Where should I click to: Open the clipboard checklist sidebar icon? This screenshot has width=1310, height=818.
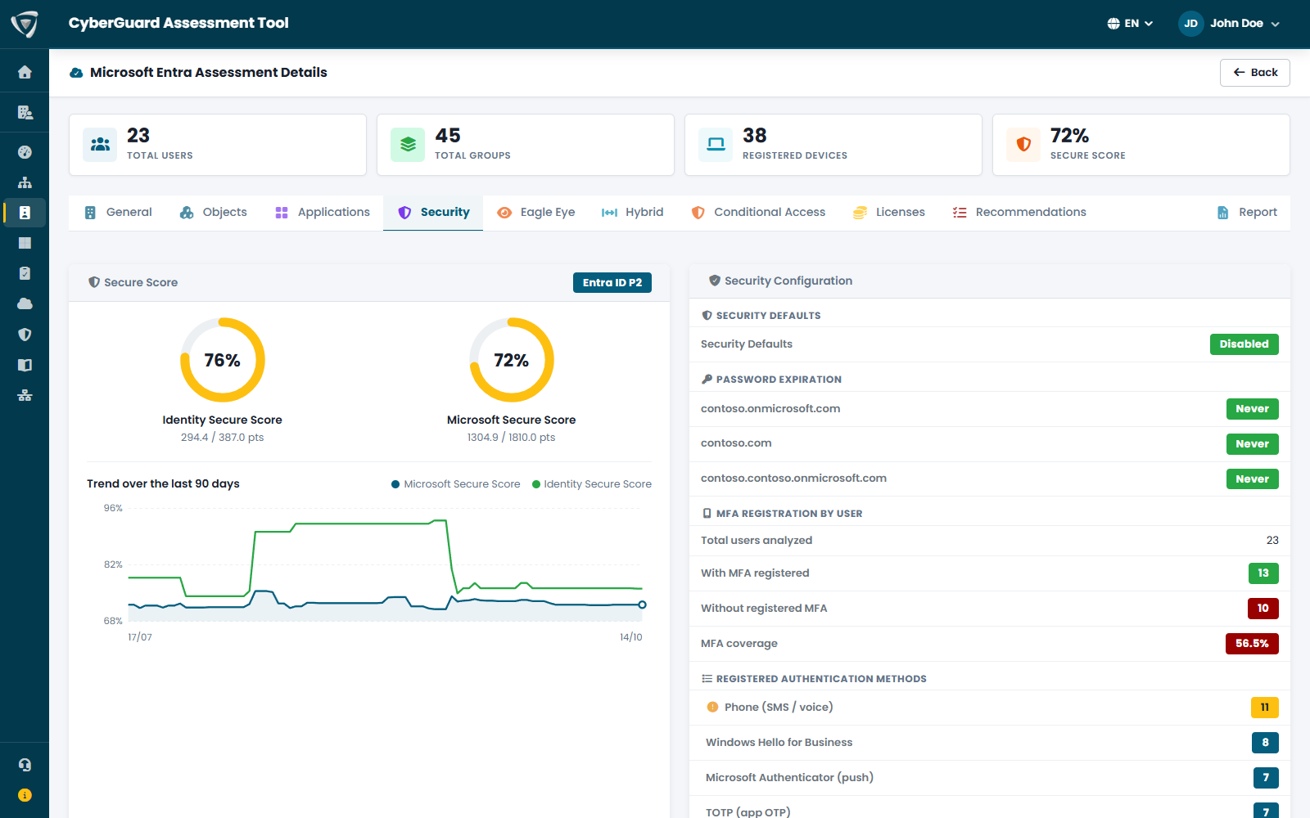tap(25, 273)
